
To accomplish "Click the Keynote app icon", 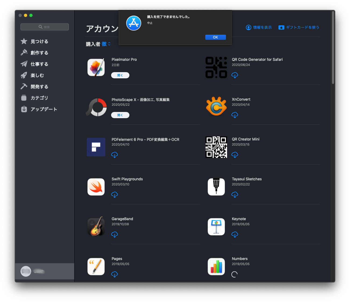I will pos(216,227).
